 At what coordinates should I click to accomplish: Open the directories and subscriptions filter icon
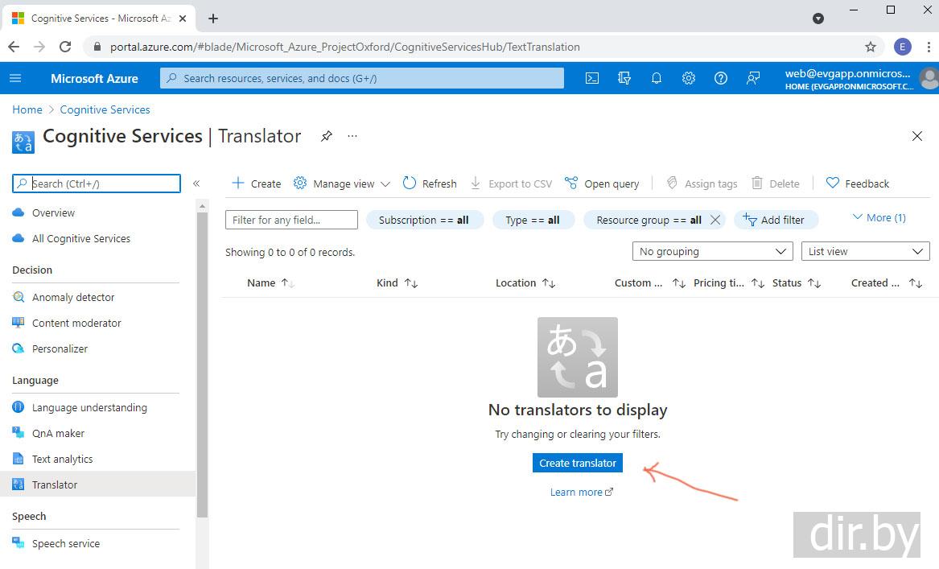[624, 78]
